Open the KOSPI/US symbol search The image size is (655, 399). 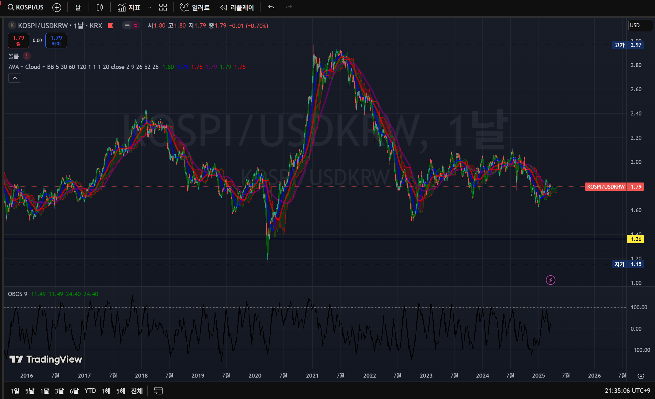(x=26, y=7)
